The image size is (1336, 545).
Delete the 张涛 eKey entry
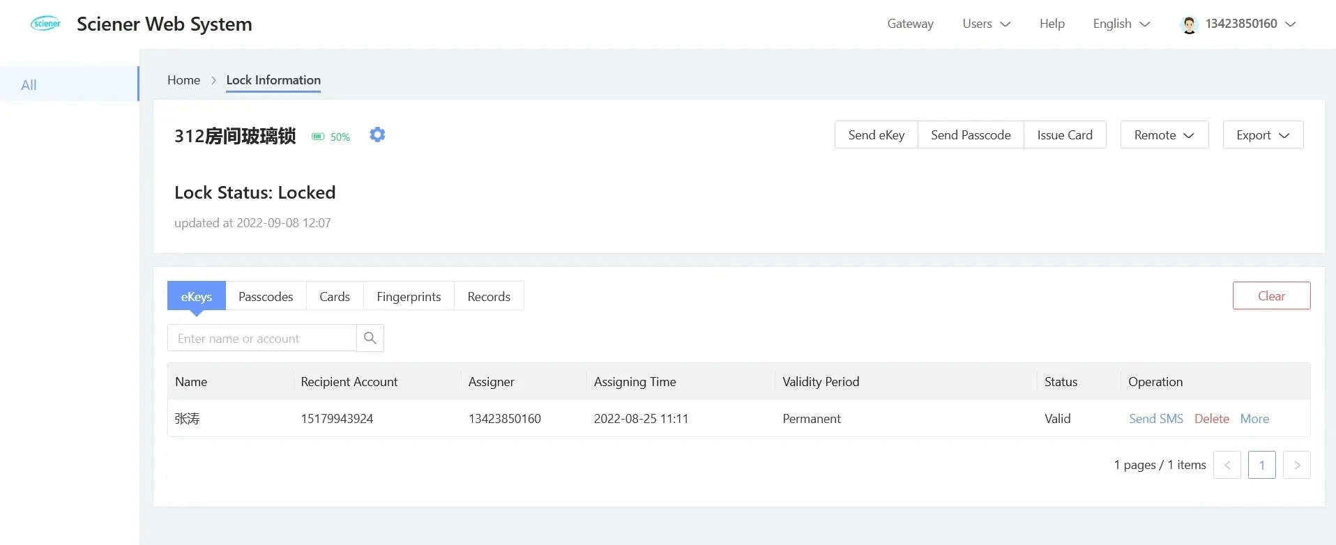coord(1211,419)
